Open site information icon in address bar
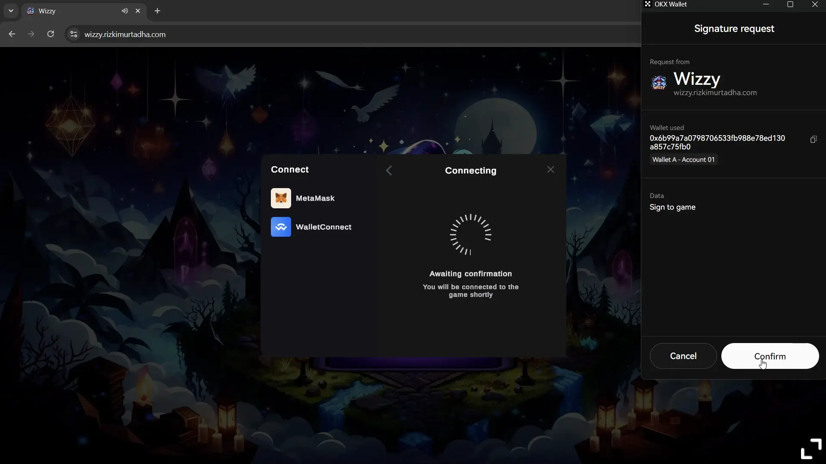Screen dimensions: 826x464 74,34
